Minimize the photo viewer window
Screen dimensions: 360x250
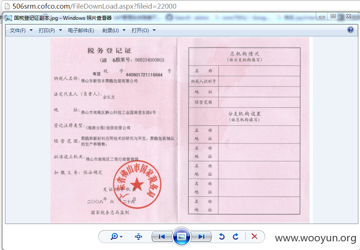322,17
